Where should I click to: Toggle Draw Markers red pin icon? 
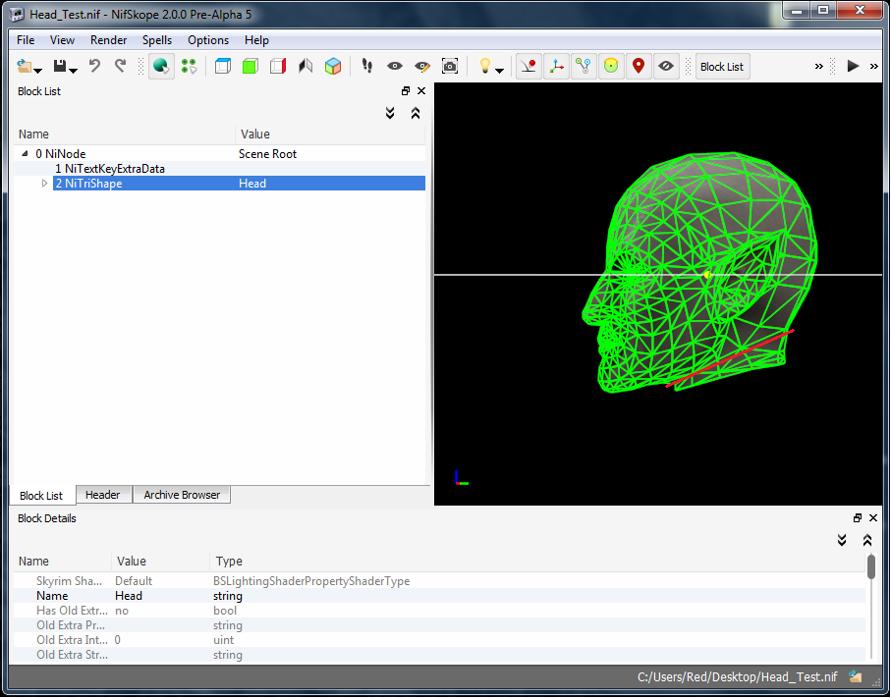(x=639, y=67)
